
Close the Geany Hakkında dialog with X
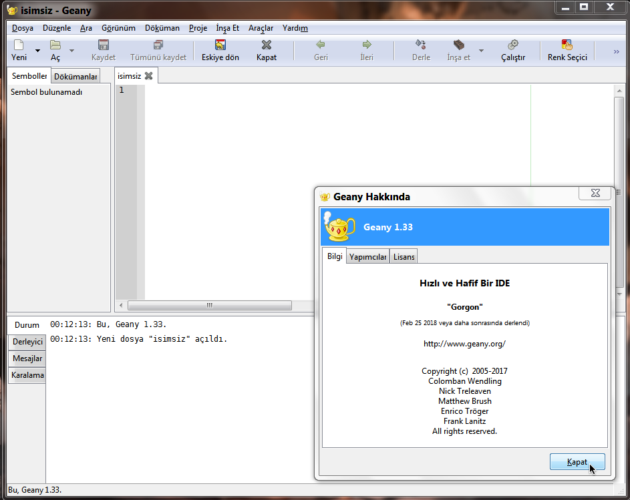(595, 193)
